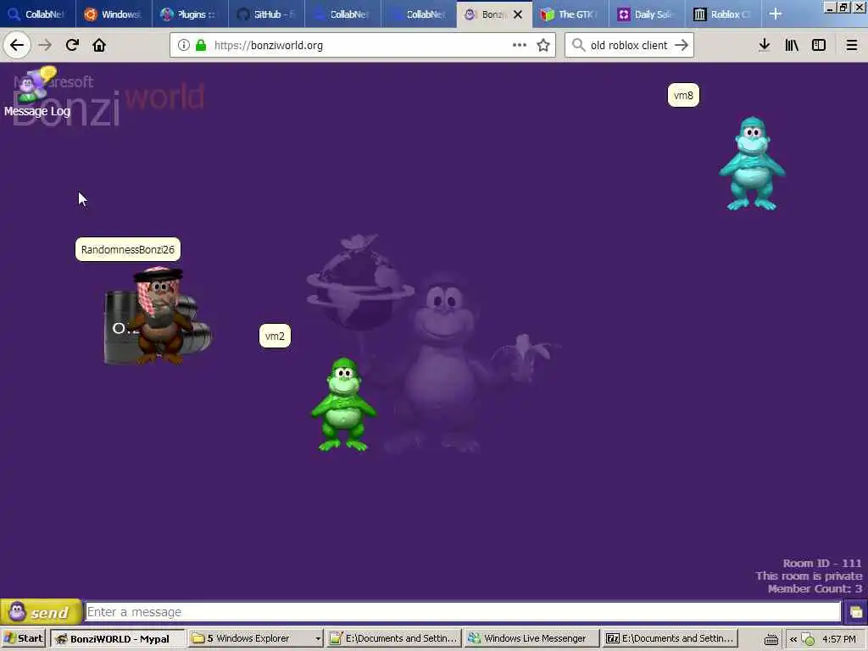
Task: Reload the bonziworld.org page
Action: pos(72,45)
